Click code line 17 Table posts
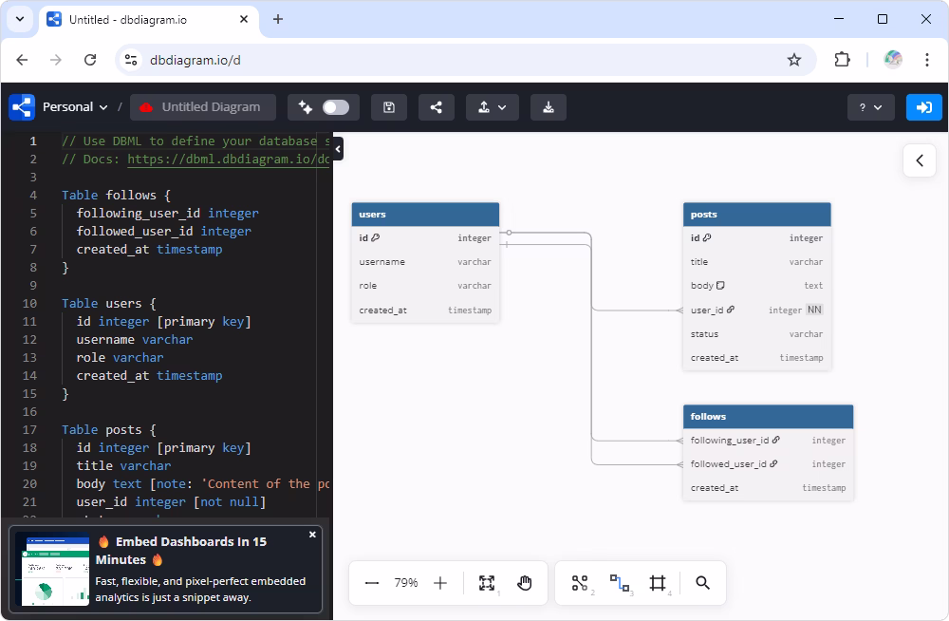The width and height of the screenshot is (949, 621). (109, 429)
